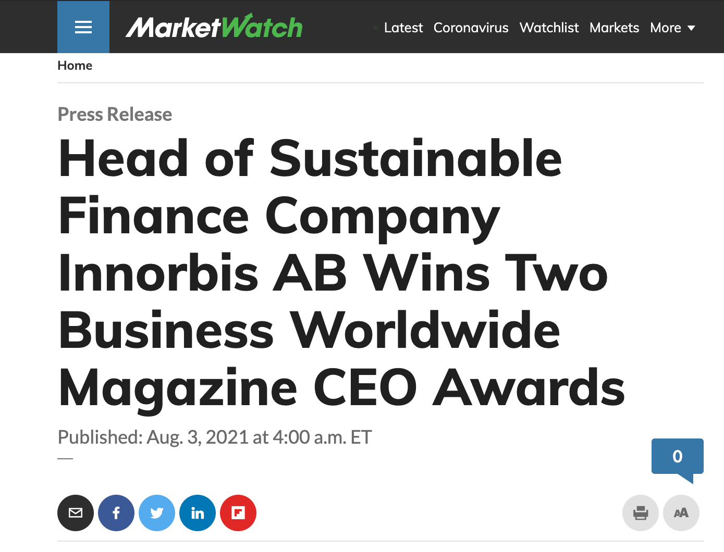Open the hamburger navigation menu
Screen dimensions: 724x552
pyautogui.click(x=83, y=27)
